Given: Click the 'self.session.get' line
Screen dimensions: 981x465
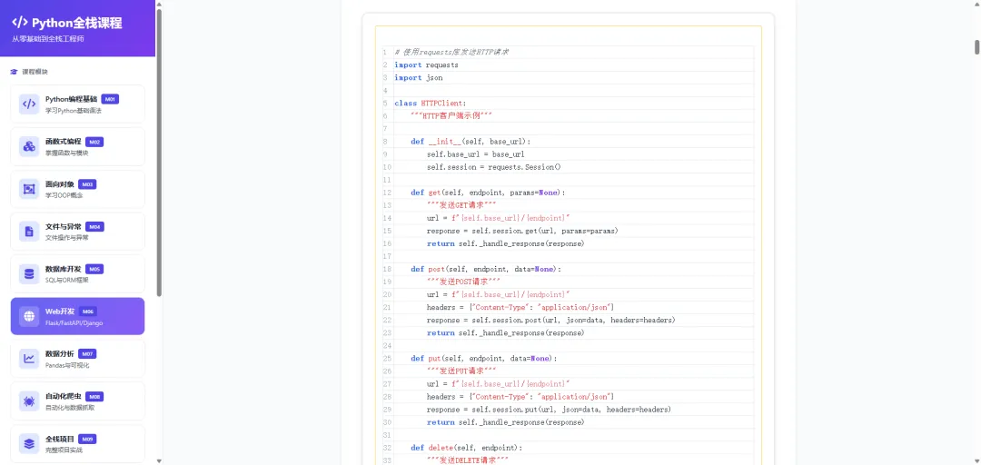Looking at the screenshot, I should pyautogui.click(x=522, y=231).
